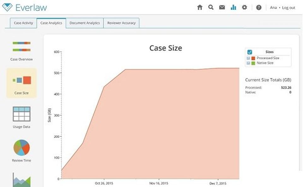Screen dimensions: 303x187
Task: Open the messages envelope icon
Action: [x=222, y=7]
